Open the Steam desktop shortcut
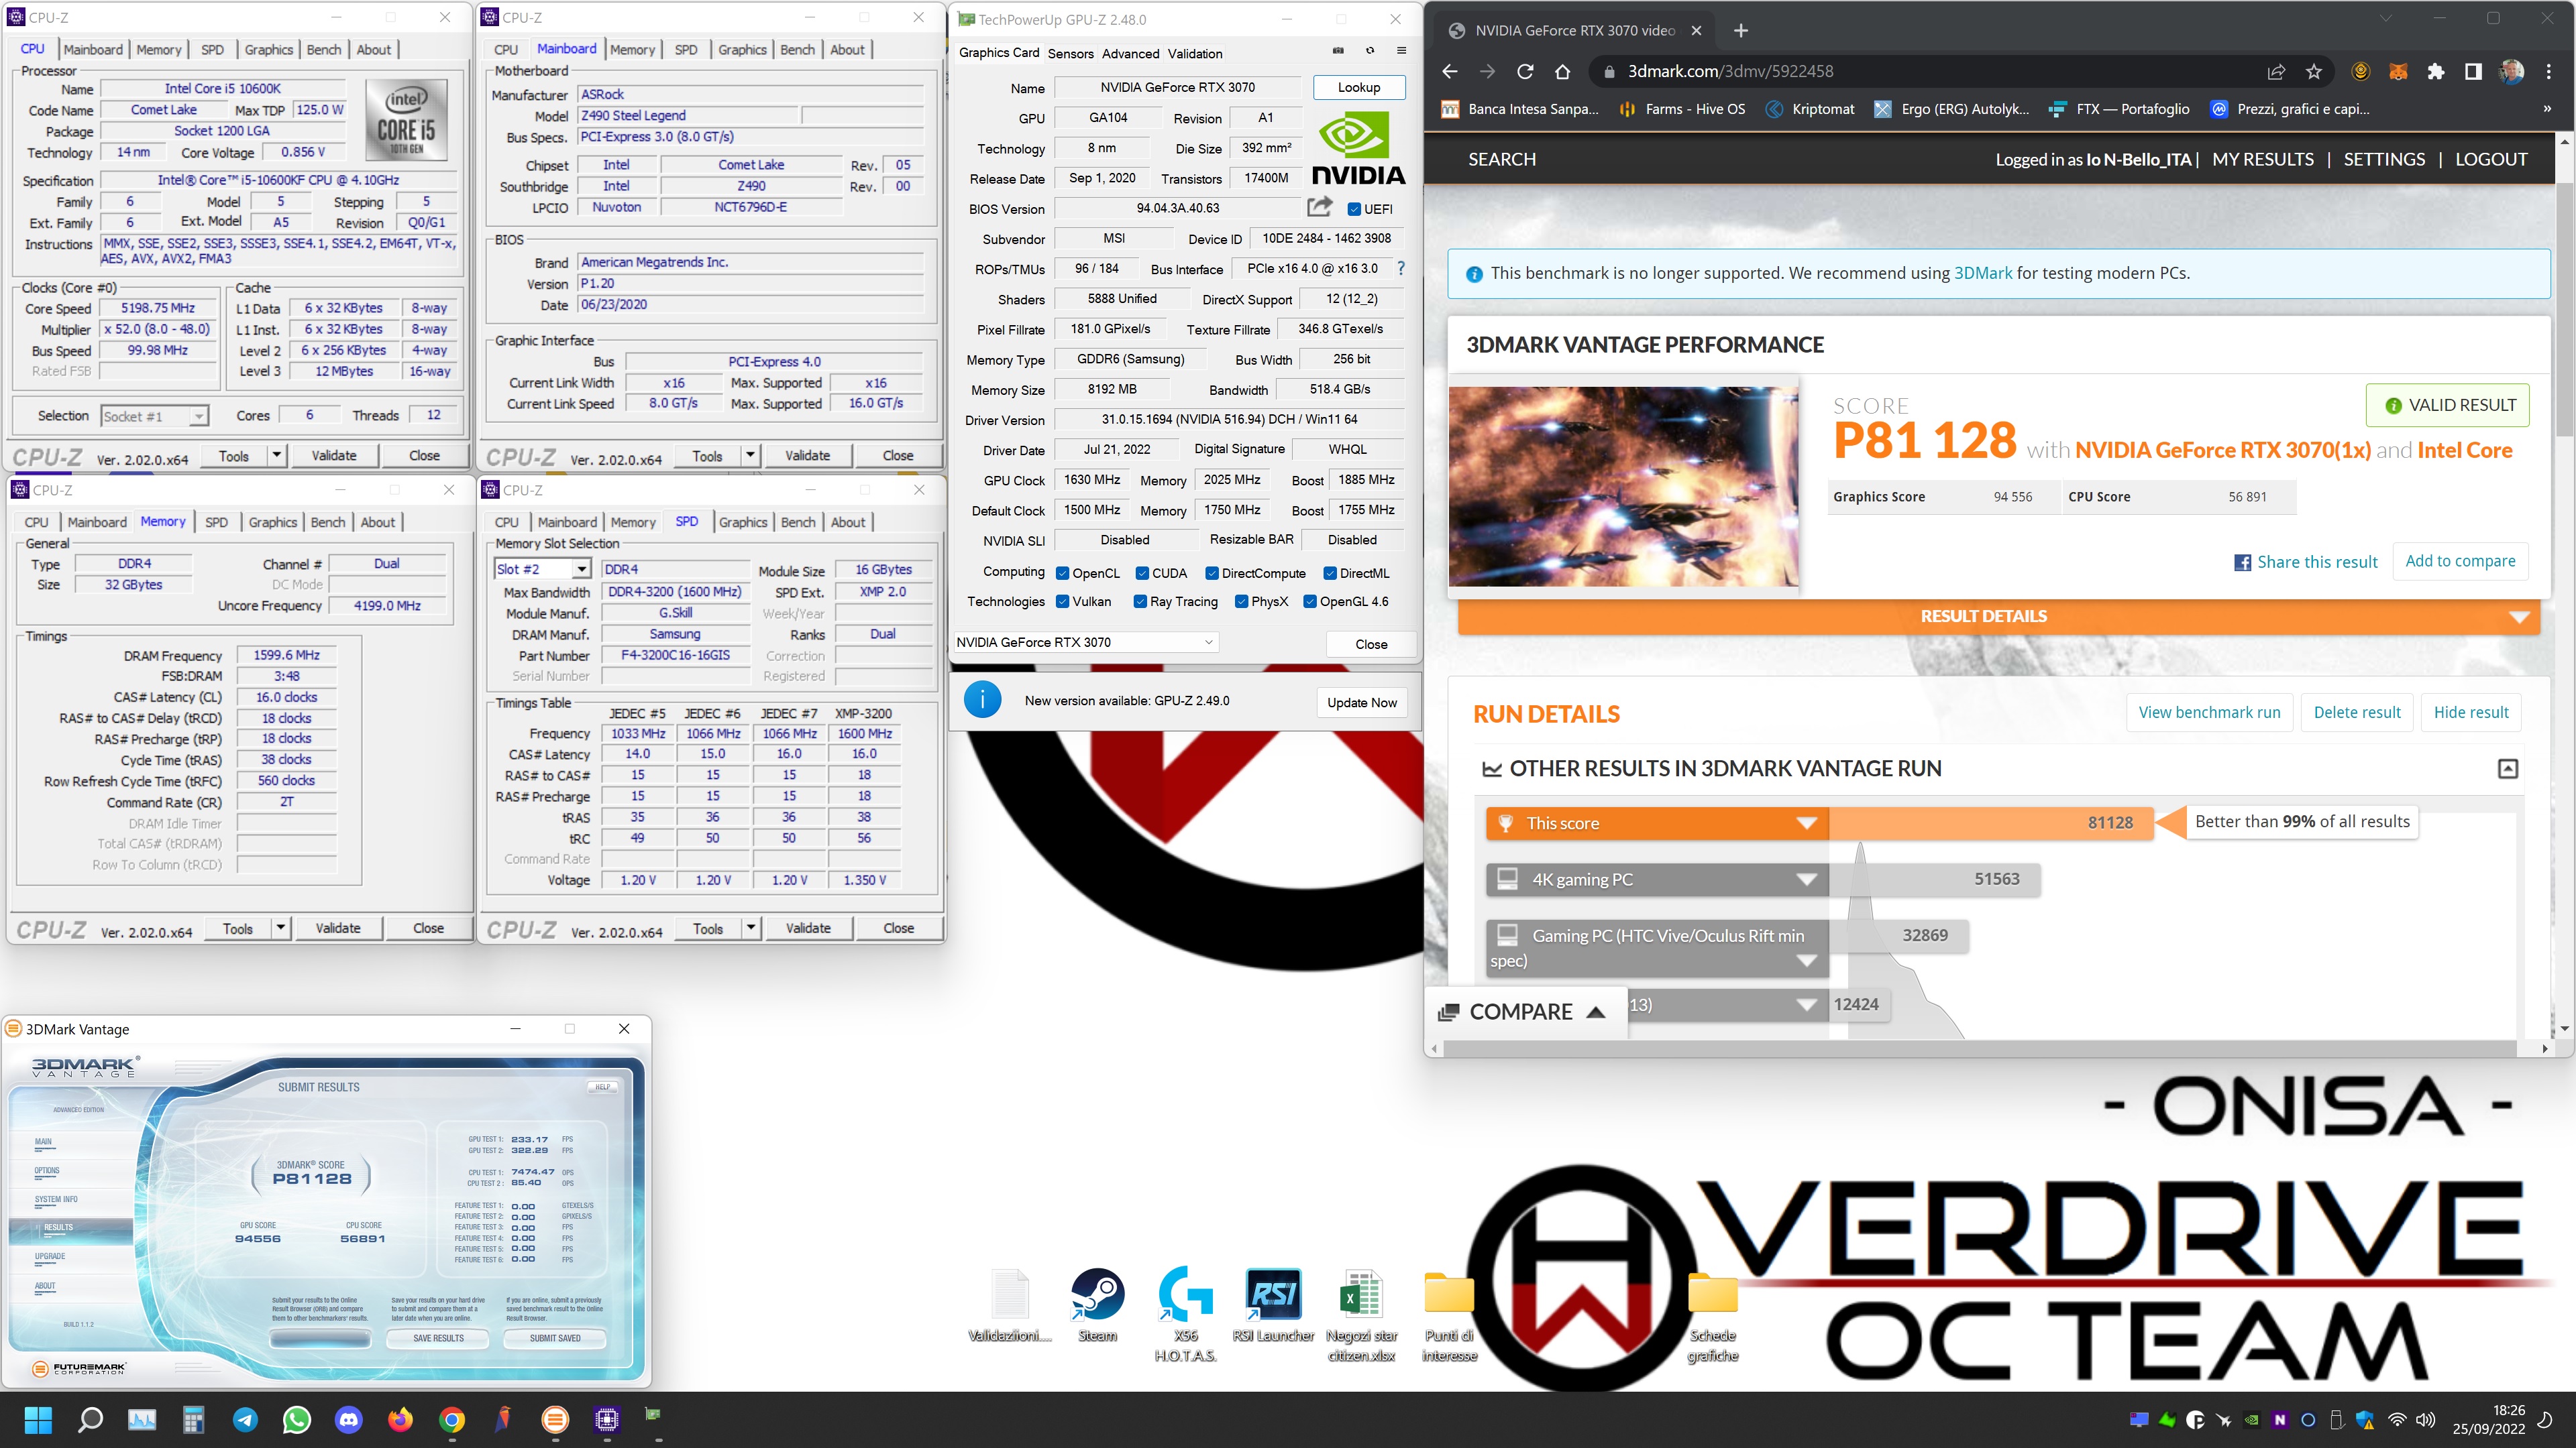The height and width of the screenshot is (1448, 2576). click(x=1097, y=1304)
